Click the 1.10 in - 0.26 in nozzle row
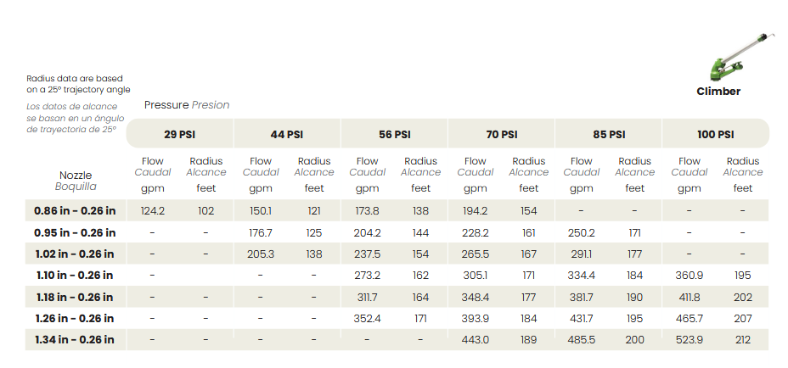Viewport: 788px width, 368px height. coord(75,275)
